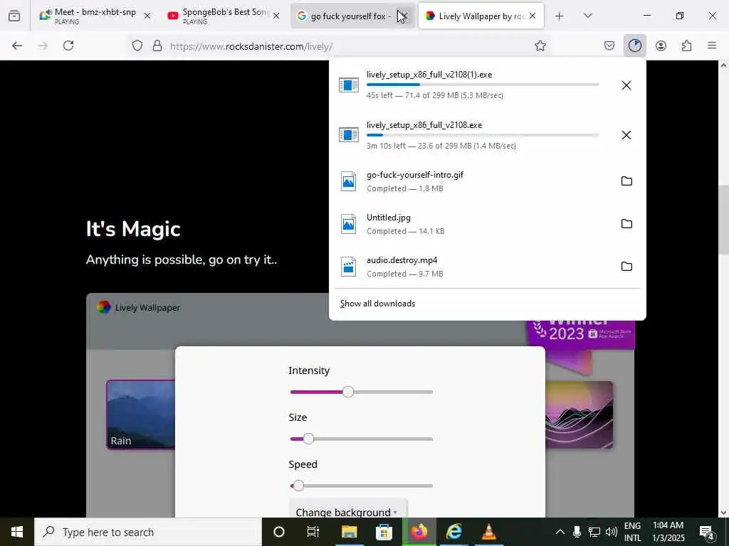The image size is (729, 546).
Task: Close the Meet tab
Action: tap(147, 16)
